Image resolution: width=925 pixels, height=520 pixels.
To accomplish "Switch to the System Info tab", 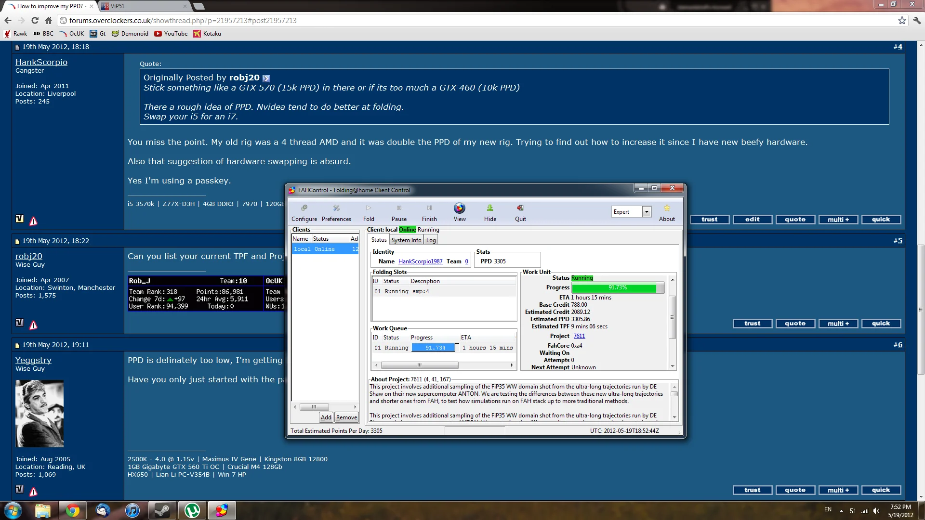I will point(406,240).
